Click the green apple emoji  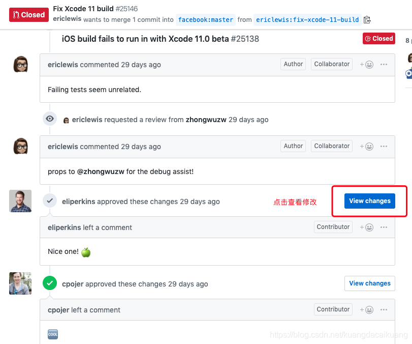point(86,252)
